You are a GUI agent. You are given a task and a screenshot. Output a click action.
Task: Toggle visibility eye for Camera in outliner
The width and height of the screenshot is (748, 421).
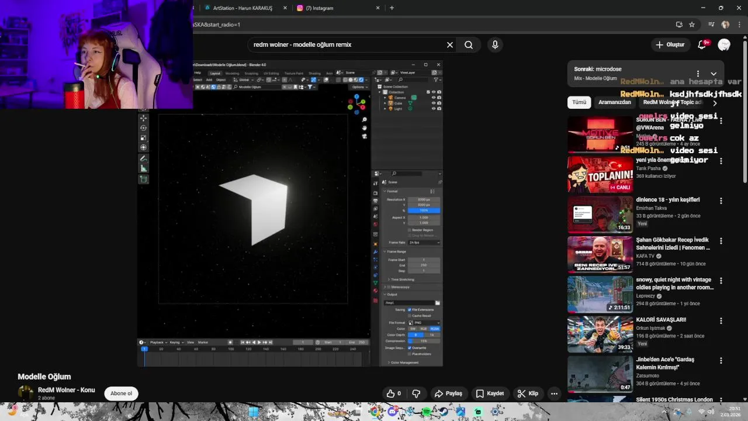tap(434, 98)
